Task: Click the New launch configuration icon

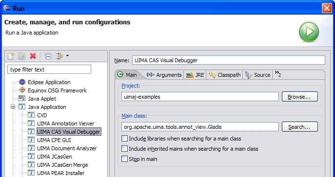Action: point(11,56)
